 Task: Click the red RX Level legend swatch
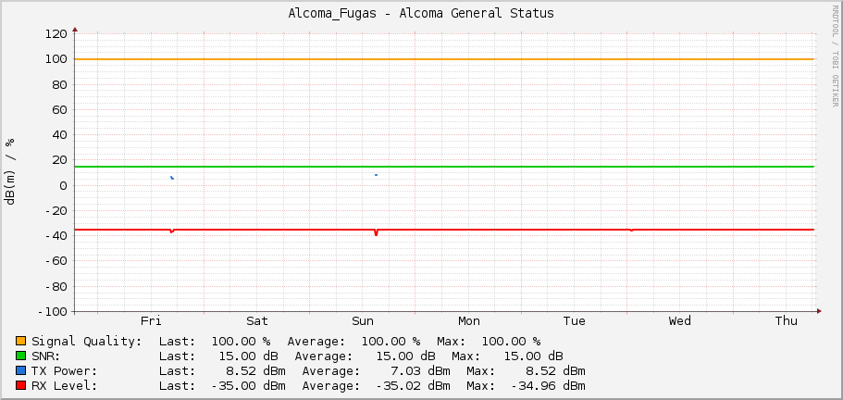click(x=21, y=385)
